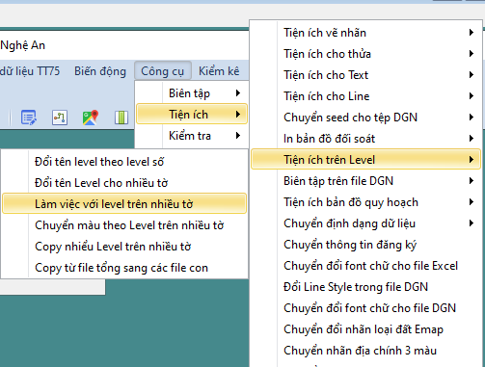Expand Tiện ích cho thửa submenu
The width and height of the screenshot is (485, 367).
(x=365, y=54)
